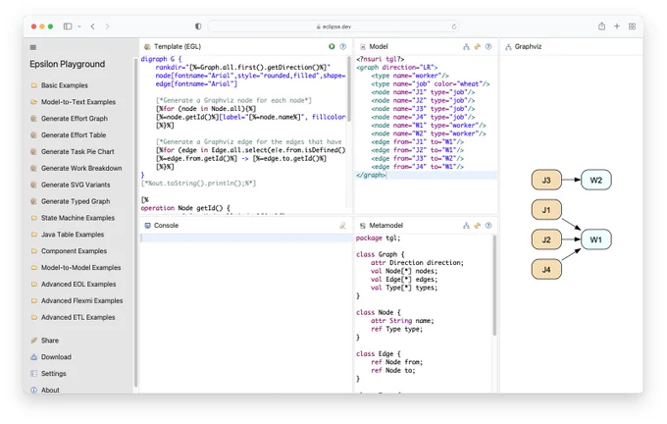Show the metamodel diagram in the Metamodel panel
Image resolution: width=667 pixels, height=424 pixels.
[x=466, y=225]
